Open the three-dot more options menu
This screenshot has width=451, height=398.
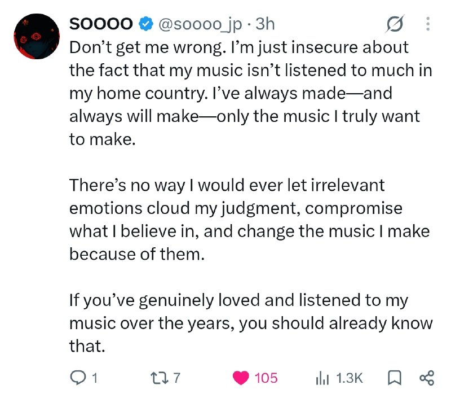point(428,24)
